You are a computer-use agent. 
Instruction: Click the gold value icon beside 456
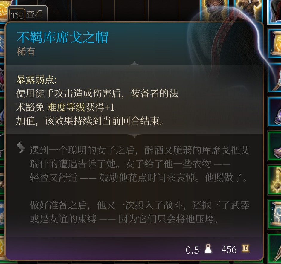(245, 248)
